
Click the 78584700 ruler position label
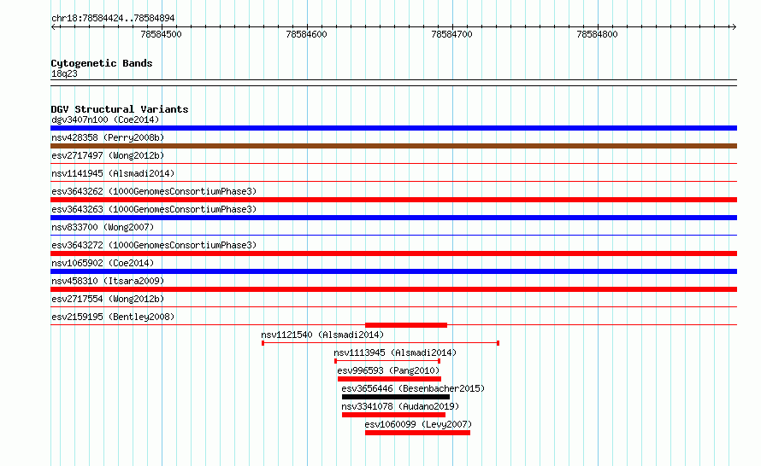451,34
